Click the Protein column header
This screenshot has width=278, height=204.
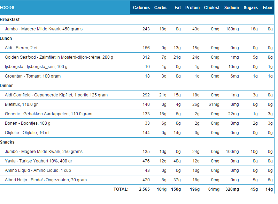(192, 8)
